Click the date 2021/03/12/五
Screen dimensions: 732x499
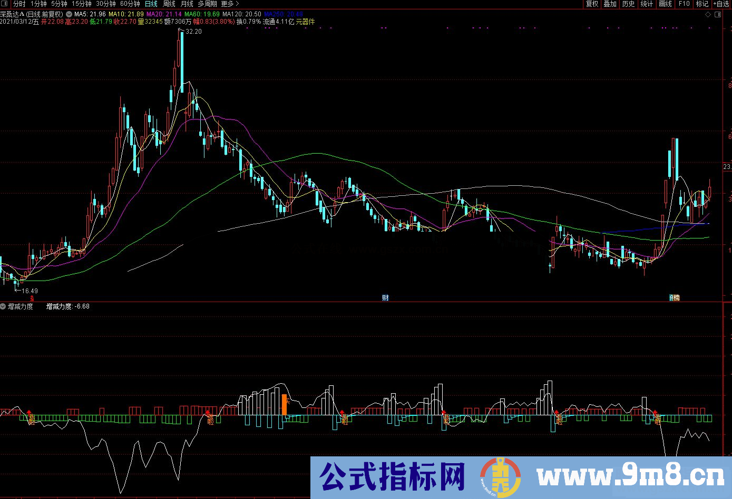(19, 22)
